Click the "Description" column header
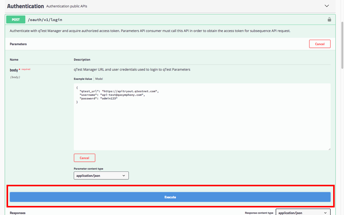 [x=82, y=60]
